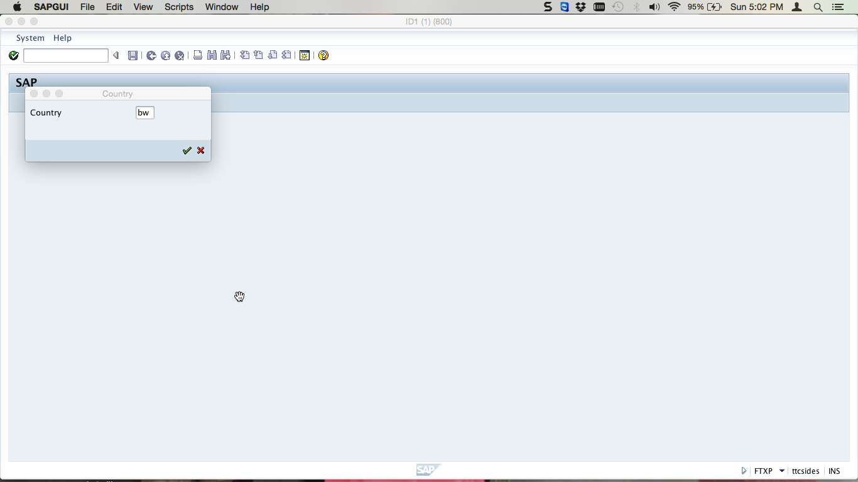
Task: Click the battery 95% indicator
Action: click(x=704, y=7)
